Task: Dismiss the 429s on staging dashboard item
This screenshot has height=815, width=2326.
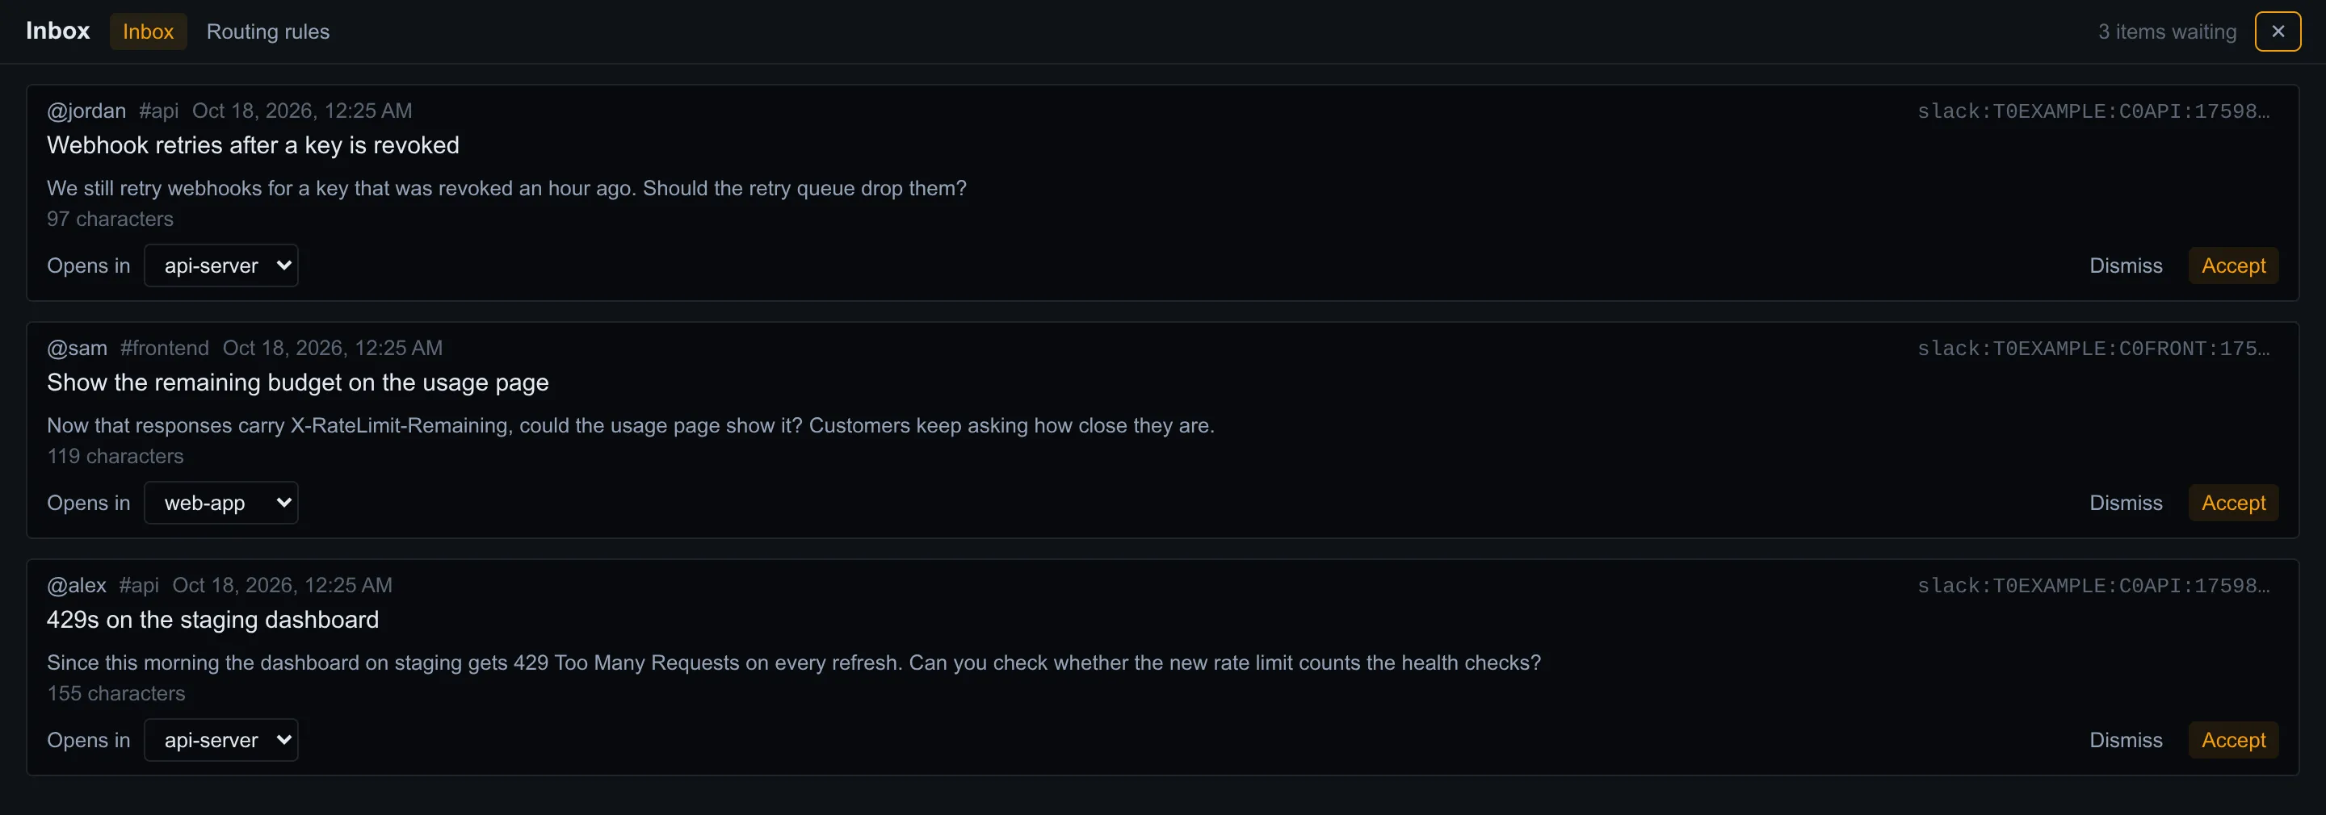Action: 2126,740
